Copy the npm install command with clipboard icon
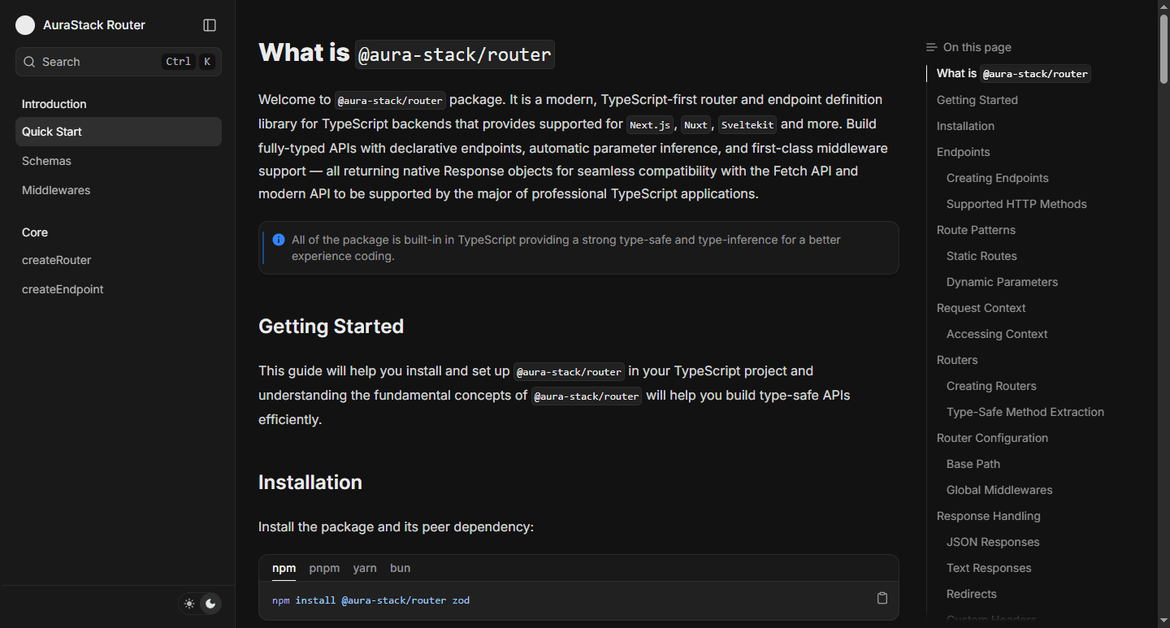Image resolution: width=1170 pixels, height=628 pixels. 882,598
